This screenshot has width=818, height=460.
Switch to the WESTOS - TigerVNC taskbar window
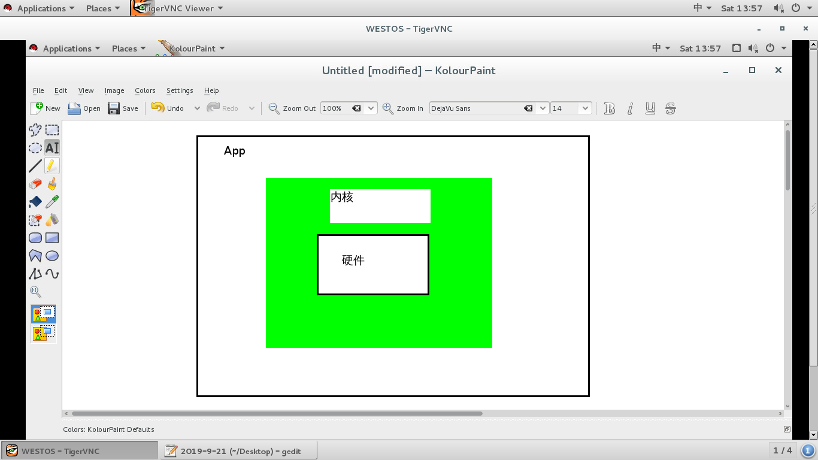(x=79, y=451)
